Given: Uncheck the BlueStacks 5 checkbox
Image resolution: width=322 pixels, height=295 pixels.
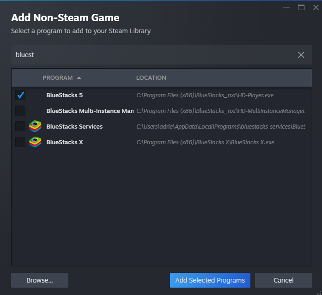Looking at the screenshot, I should click(20, 95).
